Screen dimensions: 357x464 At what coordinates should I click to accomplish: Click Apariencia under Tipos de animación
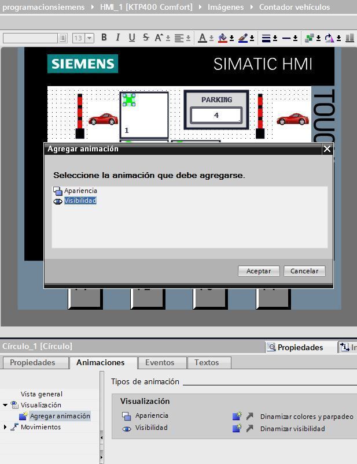click(x=152, y=415)
